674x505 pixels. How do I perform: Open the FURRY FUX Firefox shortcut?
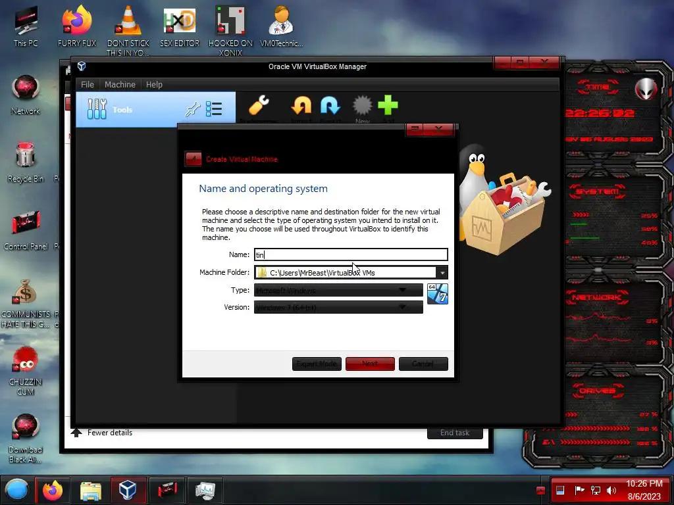pos(77,26)
